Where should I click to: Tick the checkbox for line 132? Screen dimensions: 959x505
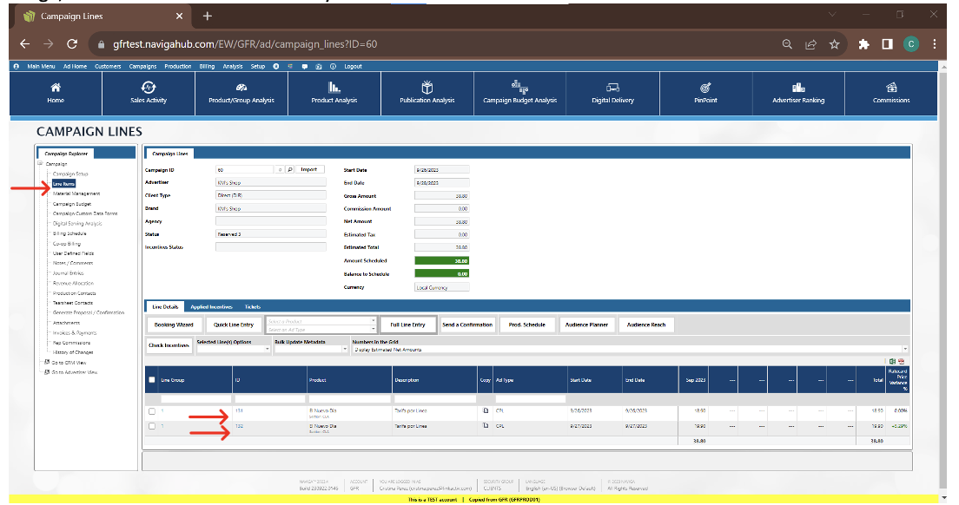click(152, 426)
